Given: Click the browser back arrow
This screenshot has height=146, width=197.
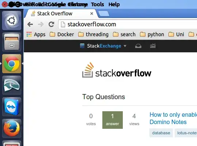Looking at the screenshot, I should coord(30,24).
